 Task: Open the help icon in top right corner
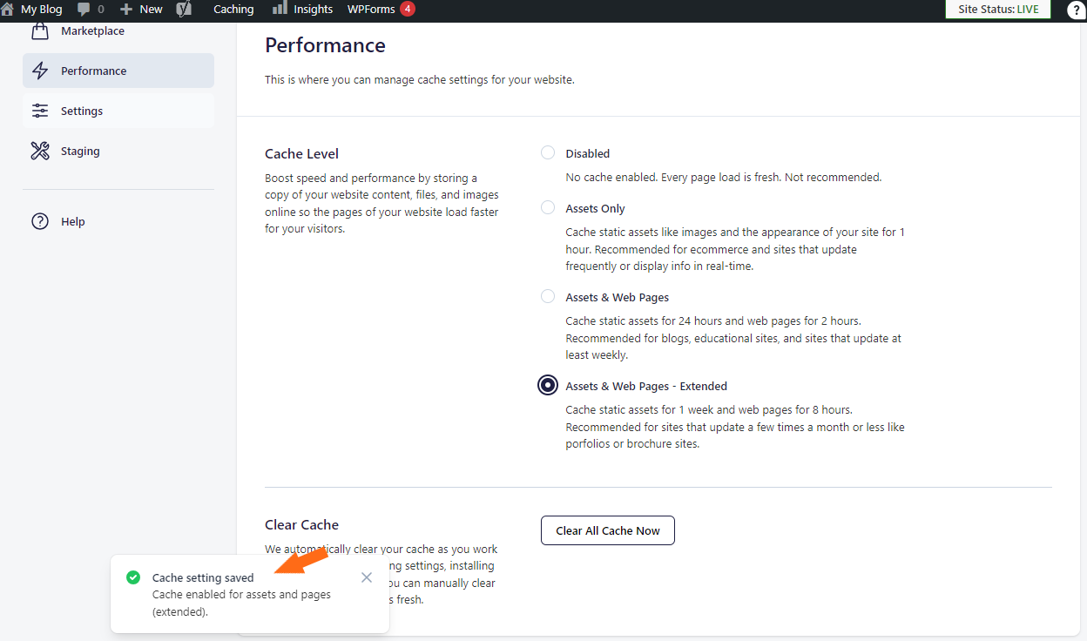click(x=1075, y=10)
